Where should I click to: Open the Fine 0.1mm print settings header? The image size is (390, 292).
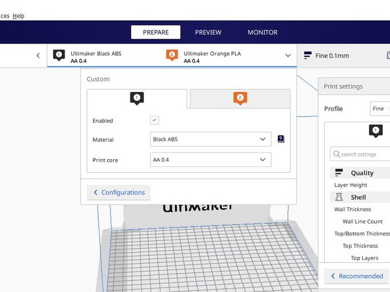pyautogui.click(x=344, y=56)
